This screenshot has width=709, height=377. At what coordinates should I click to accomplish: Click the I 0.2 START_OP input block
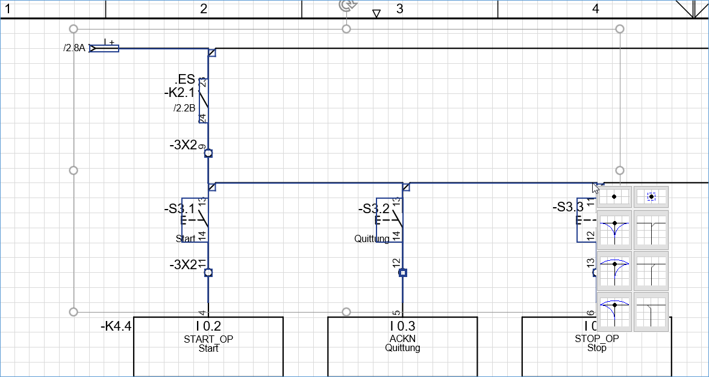coord(208,346)
